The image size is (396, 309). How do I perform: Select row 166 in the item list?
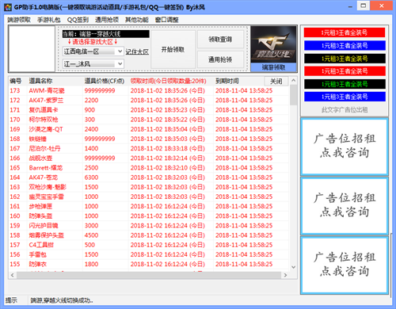point(149,158)
